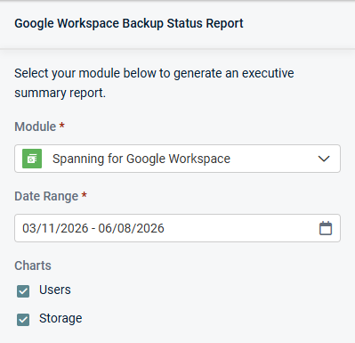Click the date range input field
This screenshot has height=343, width=355.
point(177,228)
